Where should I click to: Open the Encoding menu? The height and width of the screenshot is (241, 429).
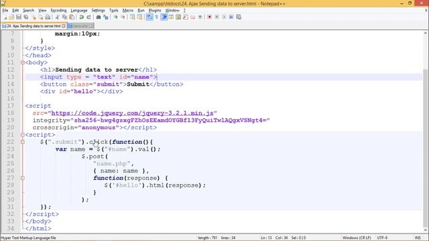pyautogui.click(x=58, y=11)
